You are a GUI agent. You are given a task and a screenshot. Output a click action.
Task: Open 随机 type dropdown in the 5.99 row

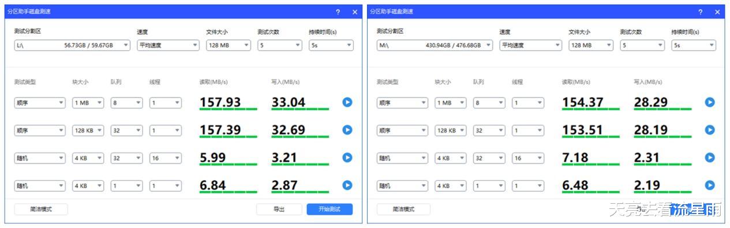(40, 158)
